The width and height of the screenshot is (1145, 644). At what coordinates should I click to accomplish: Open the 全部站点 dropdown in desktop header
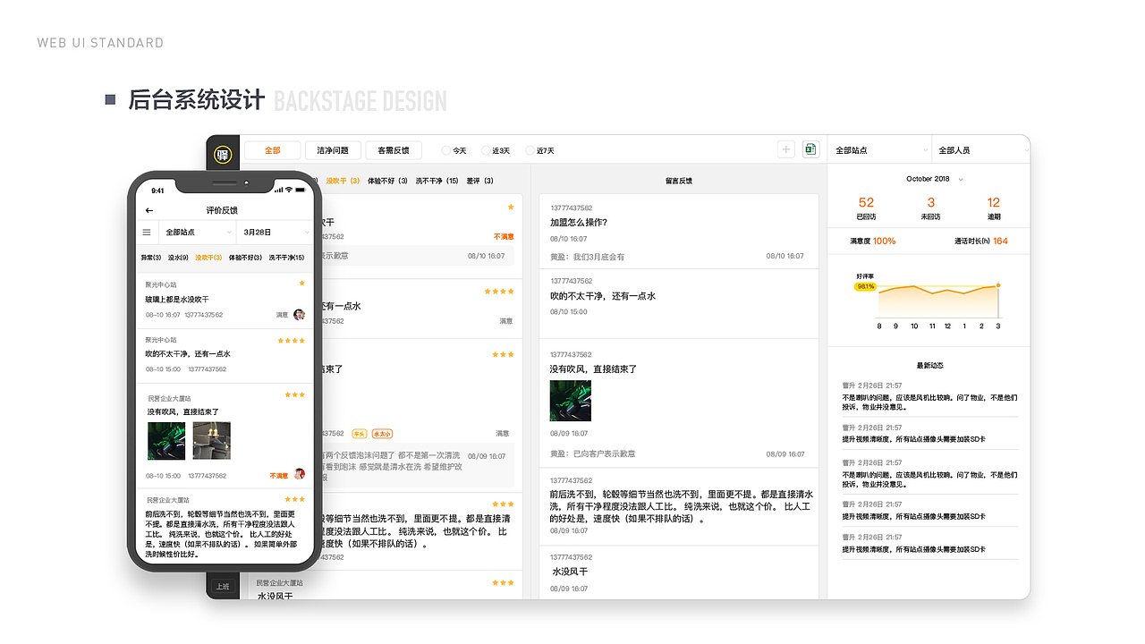pos(880,150)
